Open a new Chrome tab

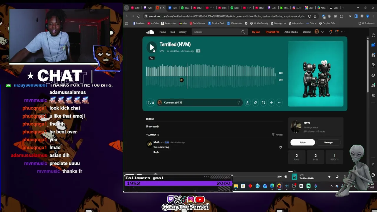tap(343, 8)
